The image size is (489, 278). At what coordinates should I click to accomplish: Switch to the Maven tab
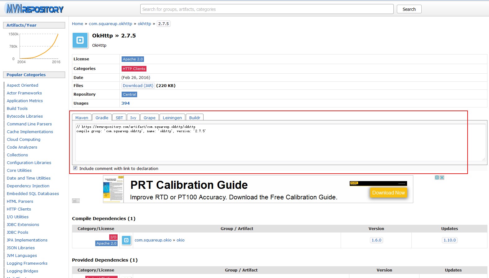pos(82,118)
